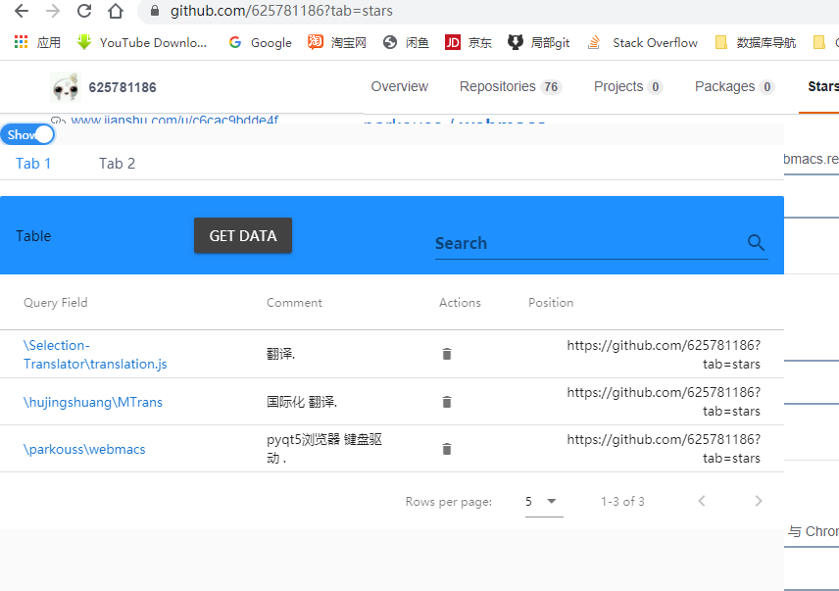Click the search magnifier icon
Viewport: 839px width, 591px height.
point(756,243)
